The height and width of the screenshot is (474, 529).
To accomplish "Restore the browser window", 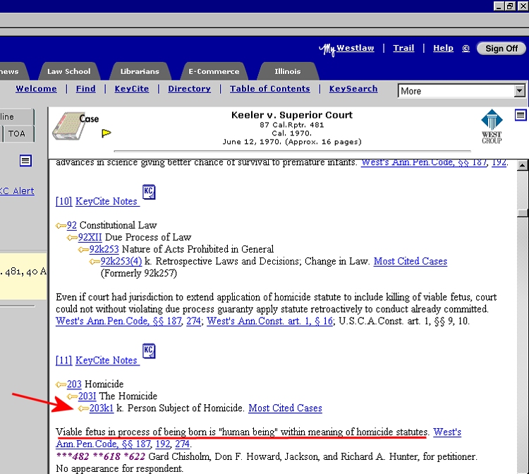I will coord(510,6).
